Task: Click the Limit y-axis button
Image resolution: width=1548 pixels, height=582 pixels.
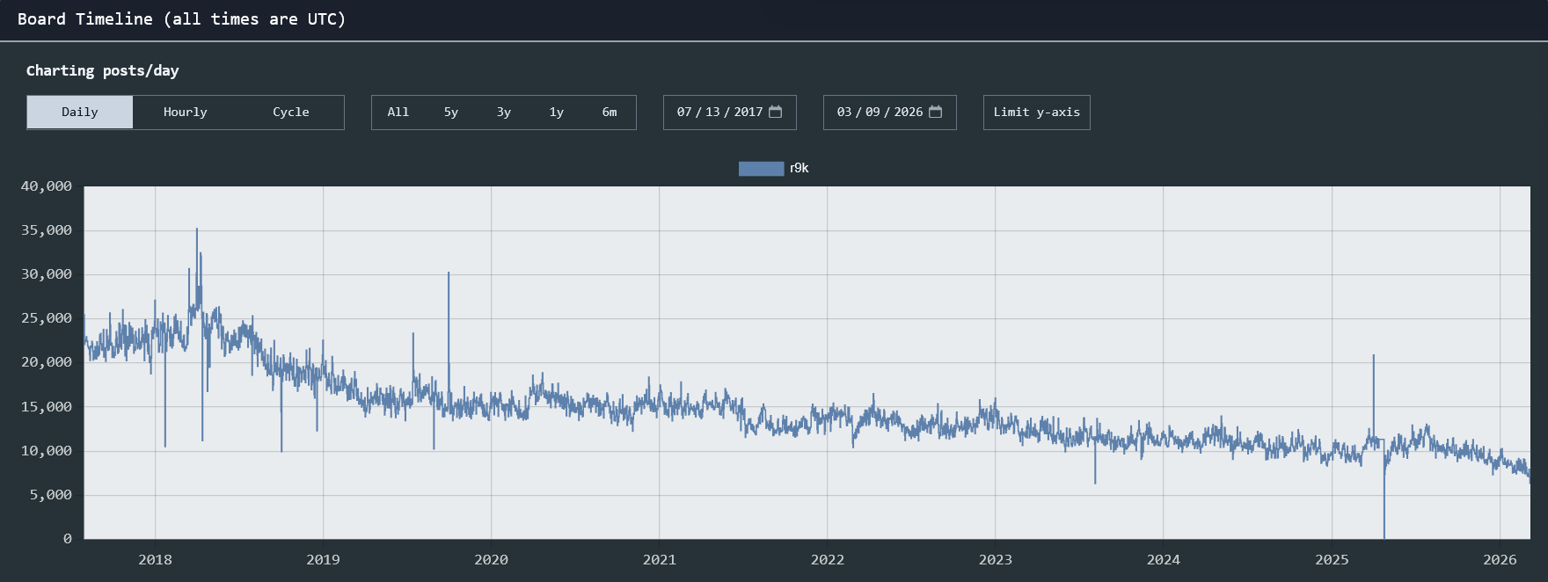Action: 1037,113
